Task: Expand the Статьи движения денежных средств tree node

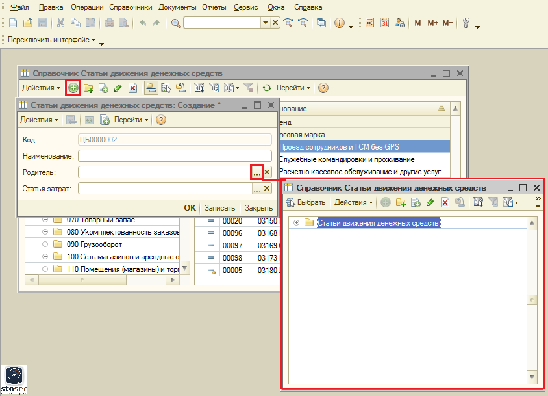Action: pyautogui.click(x=296, y=223)
